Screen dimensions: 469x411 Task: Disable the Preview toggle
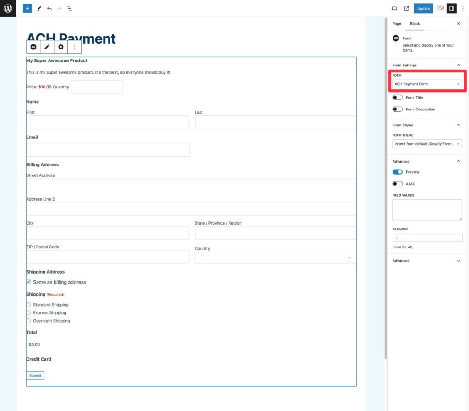[398, 172]
